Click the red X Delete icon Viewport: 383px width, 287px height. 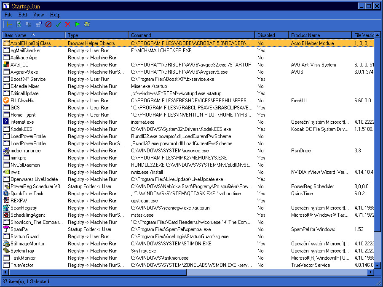pyautogui.click(x=68, y=24)
